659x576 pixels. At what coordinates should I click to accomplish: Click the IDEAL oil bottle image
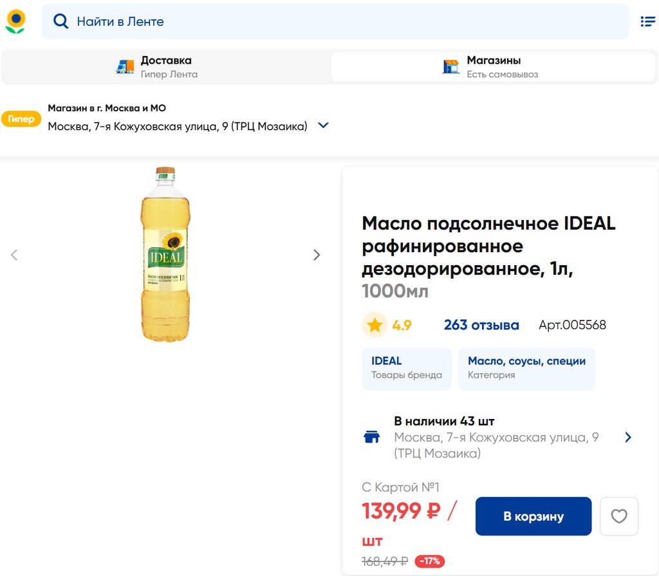[x=165, y=254]
